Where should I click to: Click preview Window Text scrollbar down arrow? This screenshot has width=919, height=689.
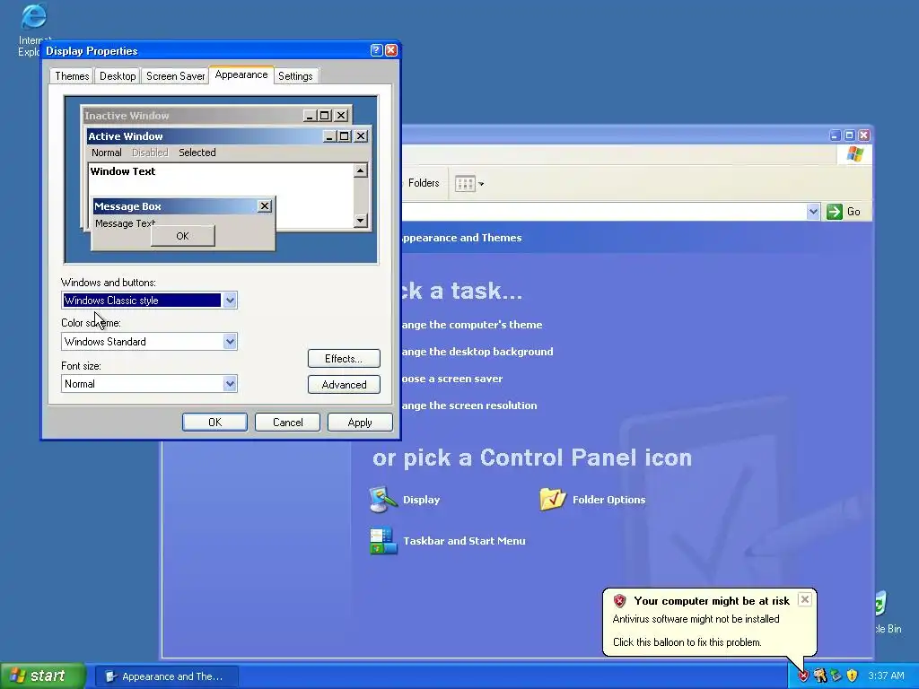pos(361,221)
